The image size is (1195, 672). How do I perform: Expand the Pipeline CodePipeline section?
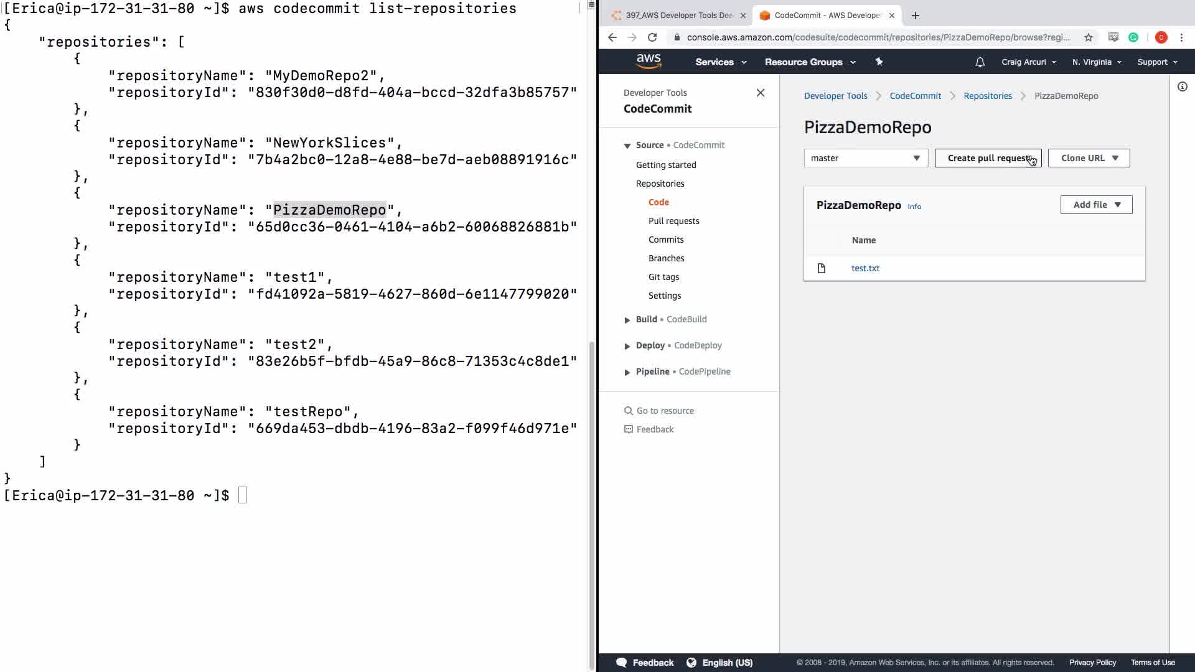click(x=627, y=372)
